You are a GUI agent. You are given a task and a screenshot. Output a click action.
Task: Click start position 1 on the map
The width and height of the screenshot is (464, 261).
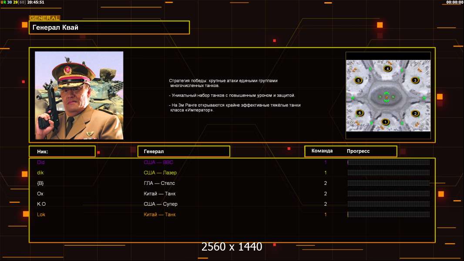tap(384, 122)
